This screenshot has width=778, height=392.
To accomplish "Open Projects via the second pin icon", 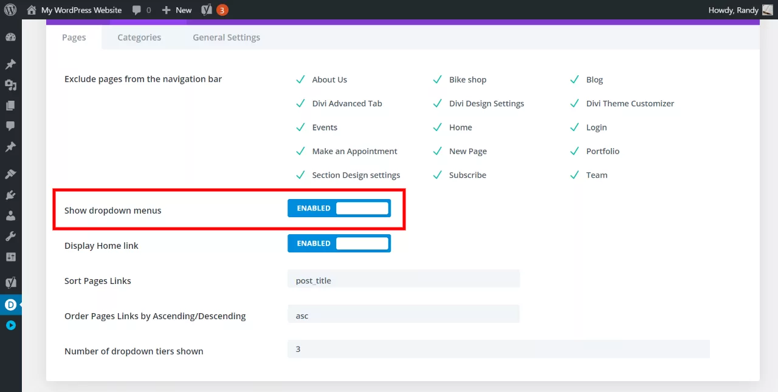I will (10, 147).
